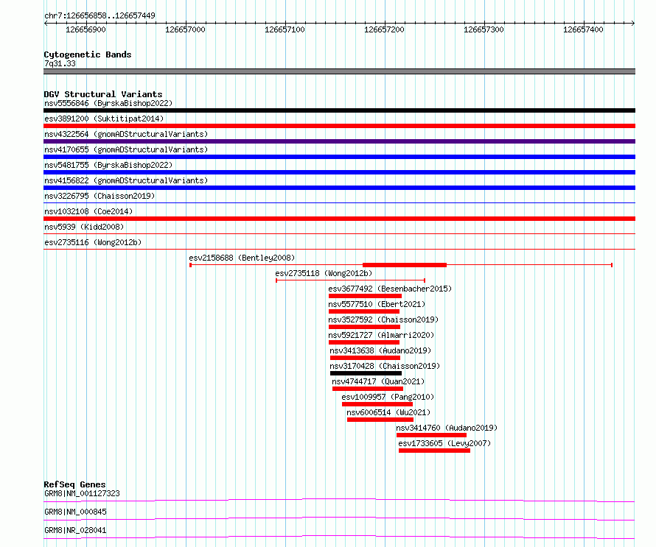This screenshot has height=547, width=656.
Task: Click the thin esv2735118 variant line
Action: click(x=351, y=280)
